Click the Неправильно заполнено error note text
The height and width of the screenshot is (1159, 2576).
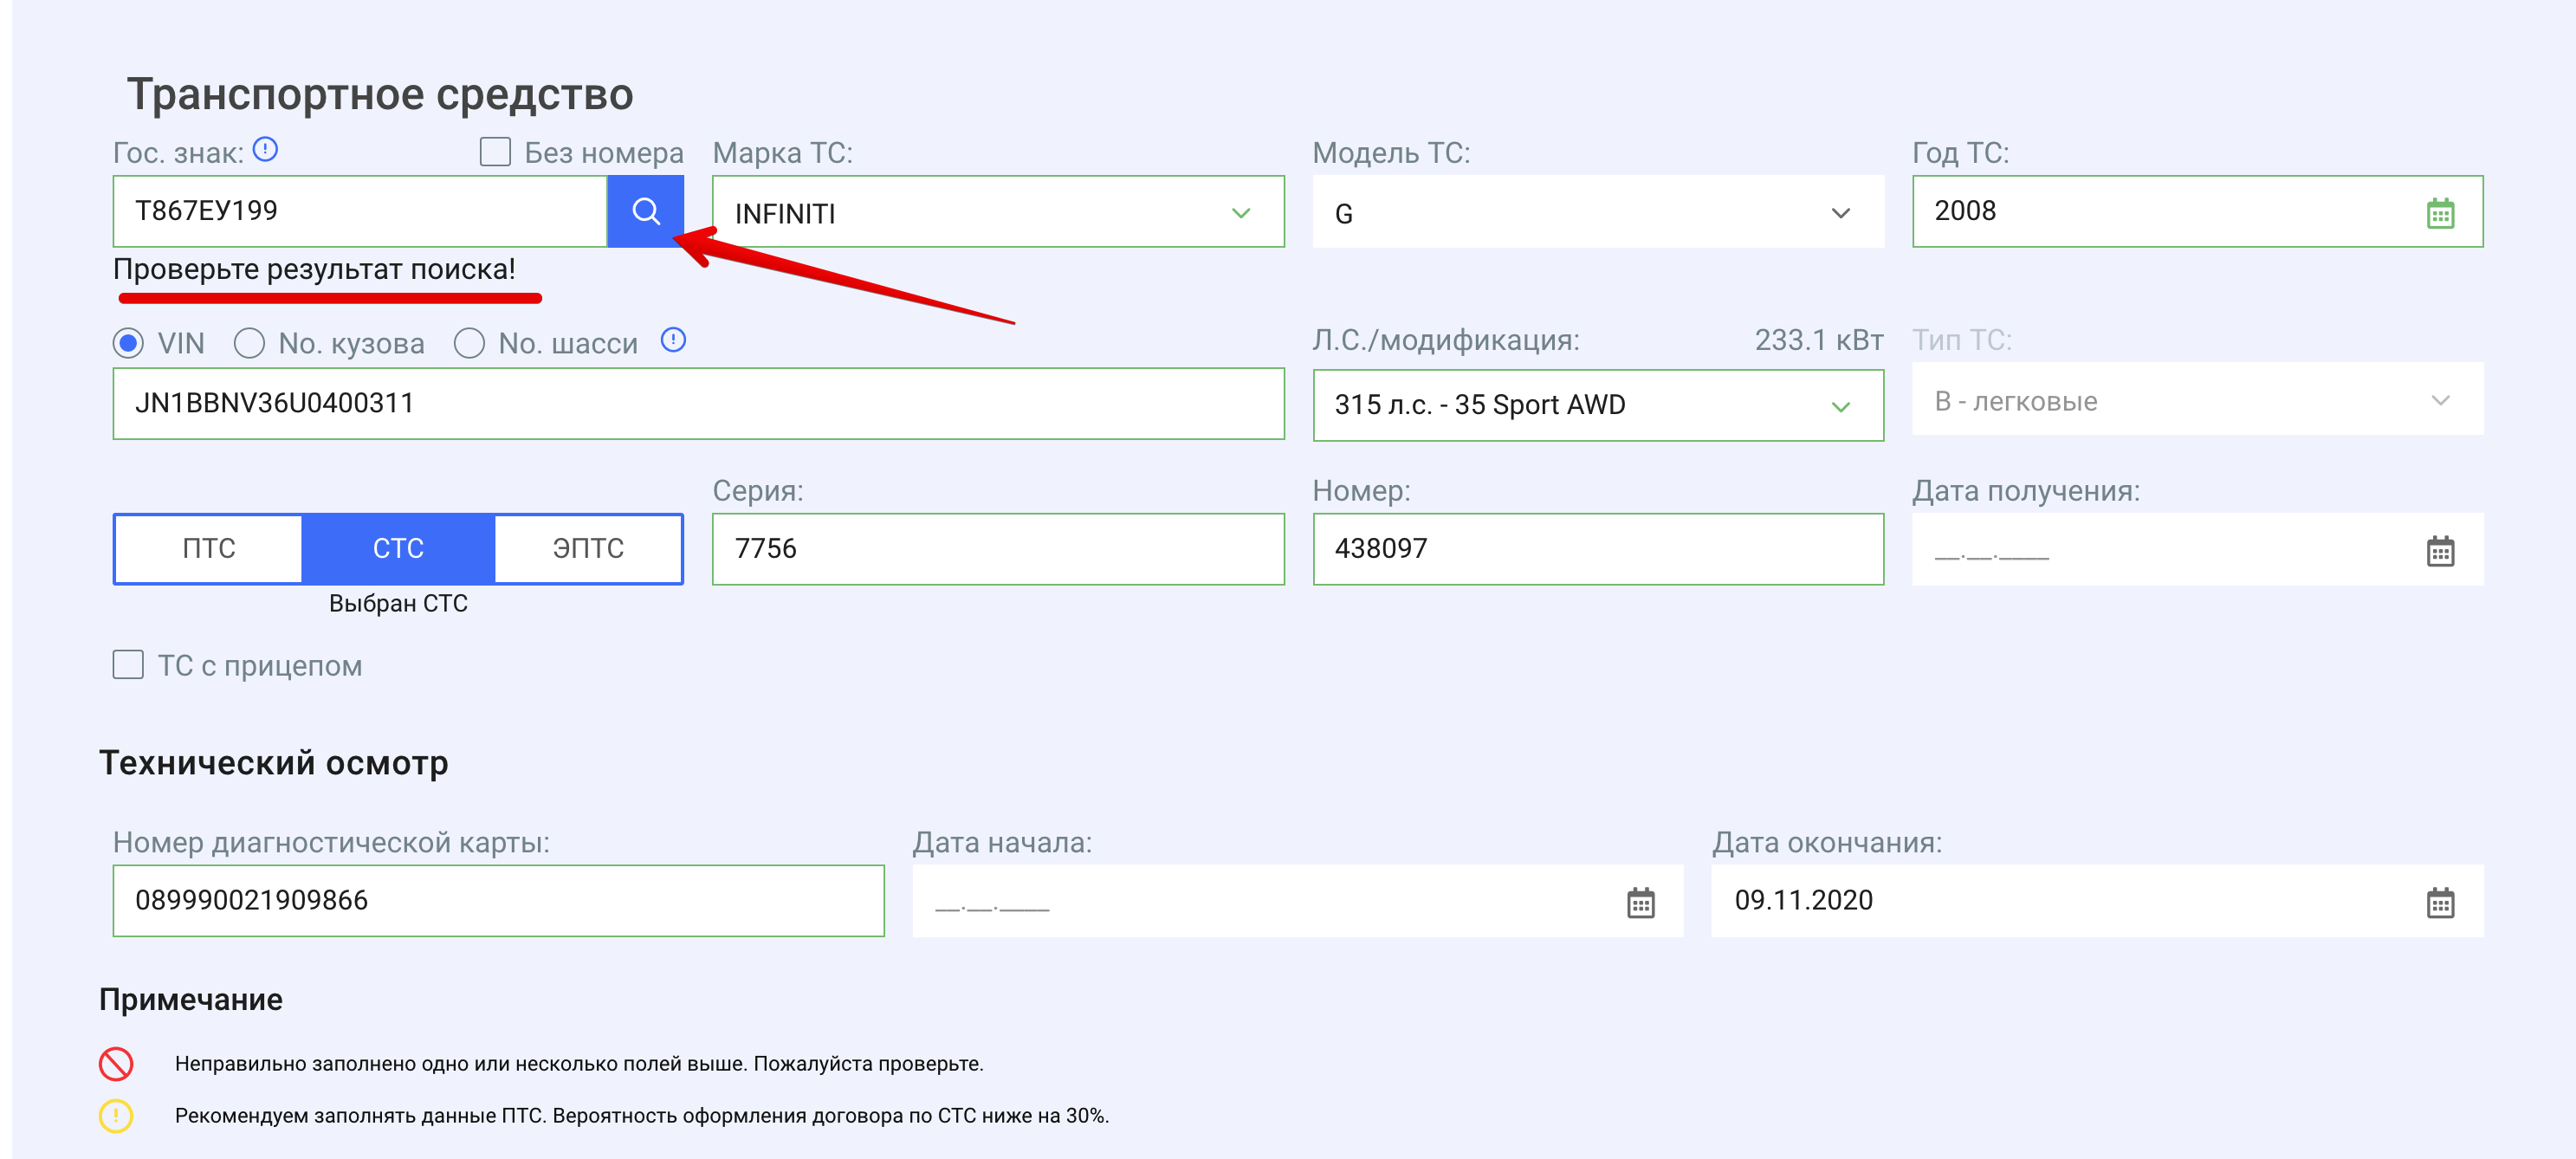579,1064
